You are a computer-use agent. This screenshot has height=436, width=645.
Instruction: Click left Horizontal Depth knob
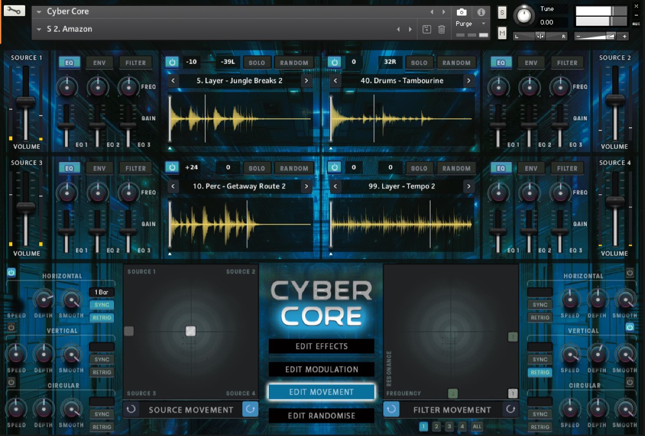tap(44, 300)
